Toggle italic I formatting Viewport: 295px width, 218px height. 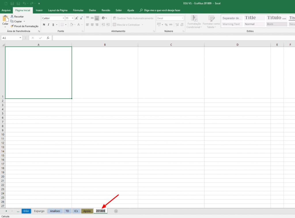coord(48,25)
